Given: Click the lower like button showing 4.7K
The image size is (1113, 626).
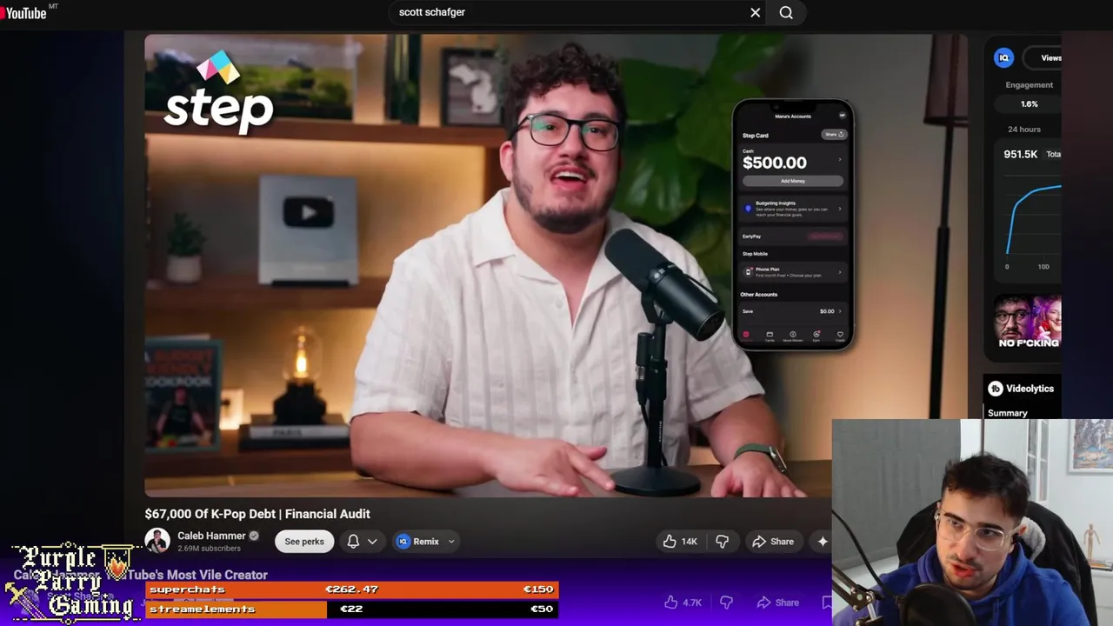Looking at the screenshot, I should point(682,603).
